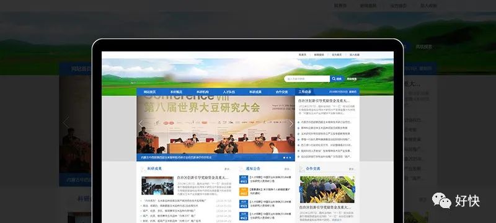Click the third blue date badge in 通知公告
The width and height of the screenshot is (496, 223).
pos(243,204)
